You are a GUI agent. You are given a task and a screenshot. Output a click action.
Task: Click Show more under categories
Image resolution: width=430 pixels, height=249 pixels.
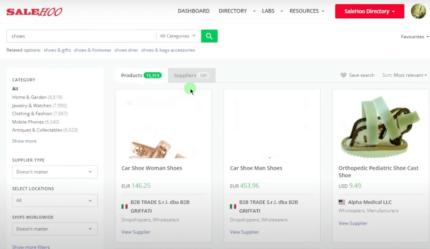click(24, 141)
